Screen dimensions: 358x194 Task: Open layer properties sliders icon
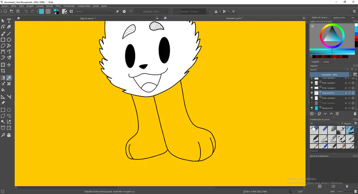[337, 114]
